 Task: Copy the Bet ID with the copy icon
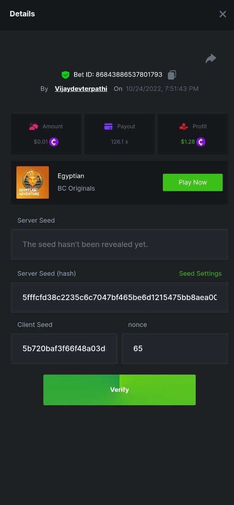pyautogui.click(x=172, y=75)
